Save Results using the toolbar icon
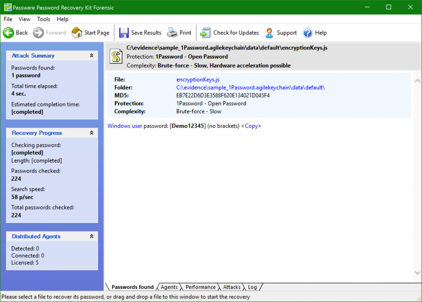The width and height of the screenshot is (422, 302). (x=124, y=33)
